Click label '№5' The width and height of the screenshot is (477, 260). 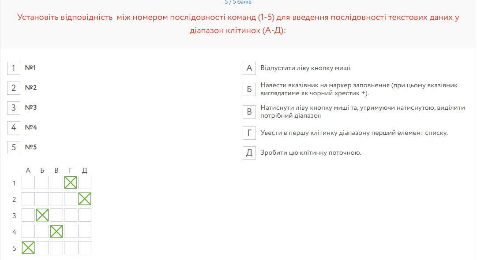(x=31, y=147)
